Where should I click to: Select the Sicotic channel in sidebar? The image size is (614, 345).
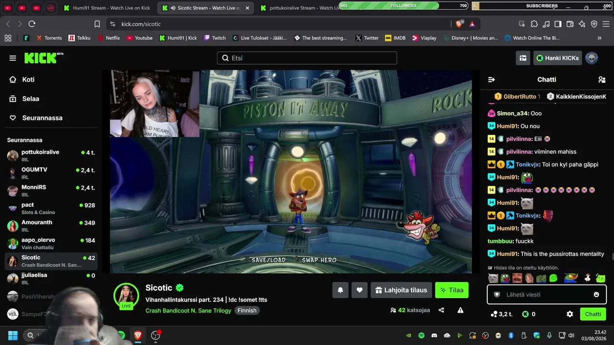pyautogui.click(x=51, y=261)
